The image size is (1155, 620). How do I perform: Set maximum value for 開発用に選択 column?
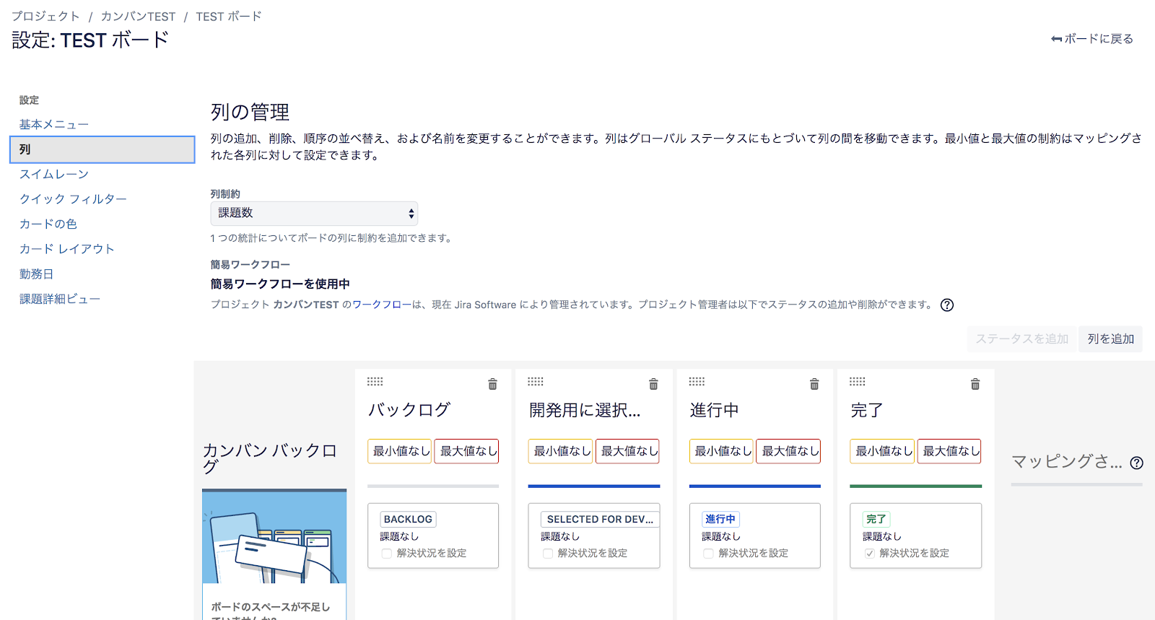coord(627,451)
